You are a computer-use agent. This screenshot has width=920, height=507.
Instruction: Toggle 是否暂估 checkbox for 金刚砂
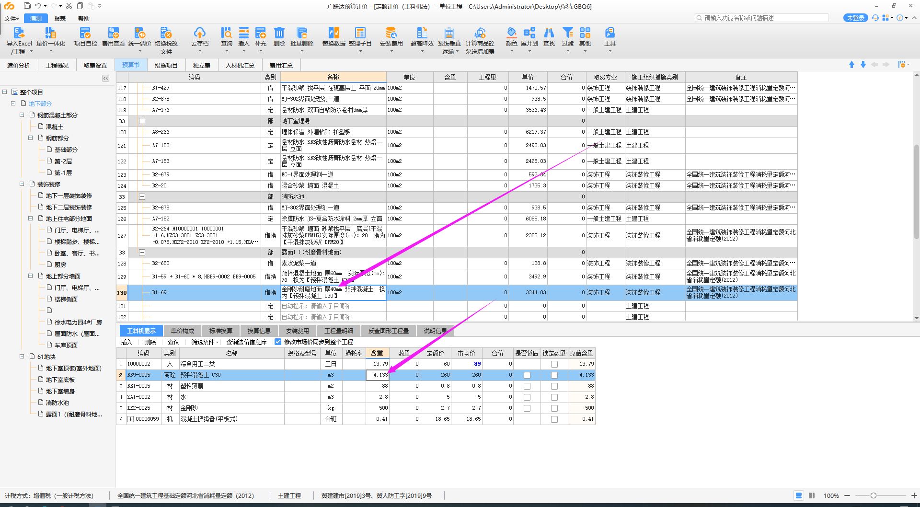click(527, 408)
